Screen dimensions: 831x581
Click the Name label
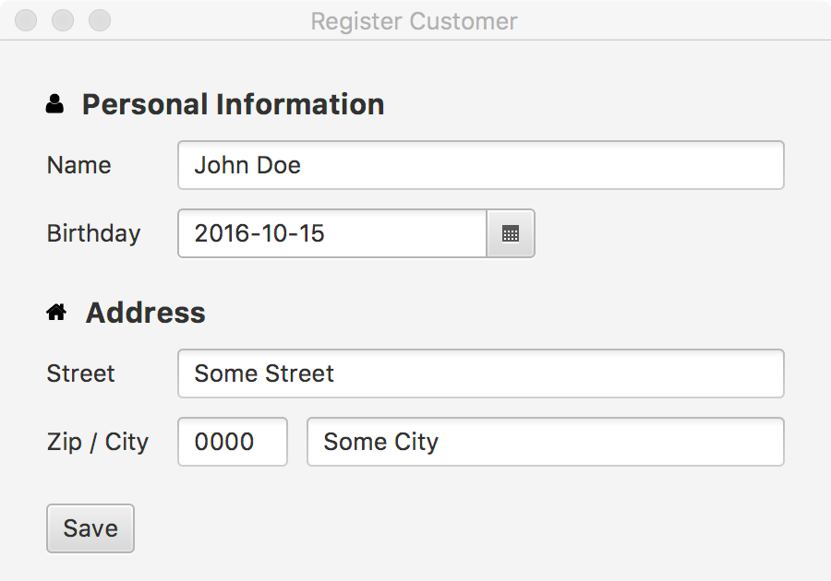pos(78,166)
